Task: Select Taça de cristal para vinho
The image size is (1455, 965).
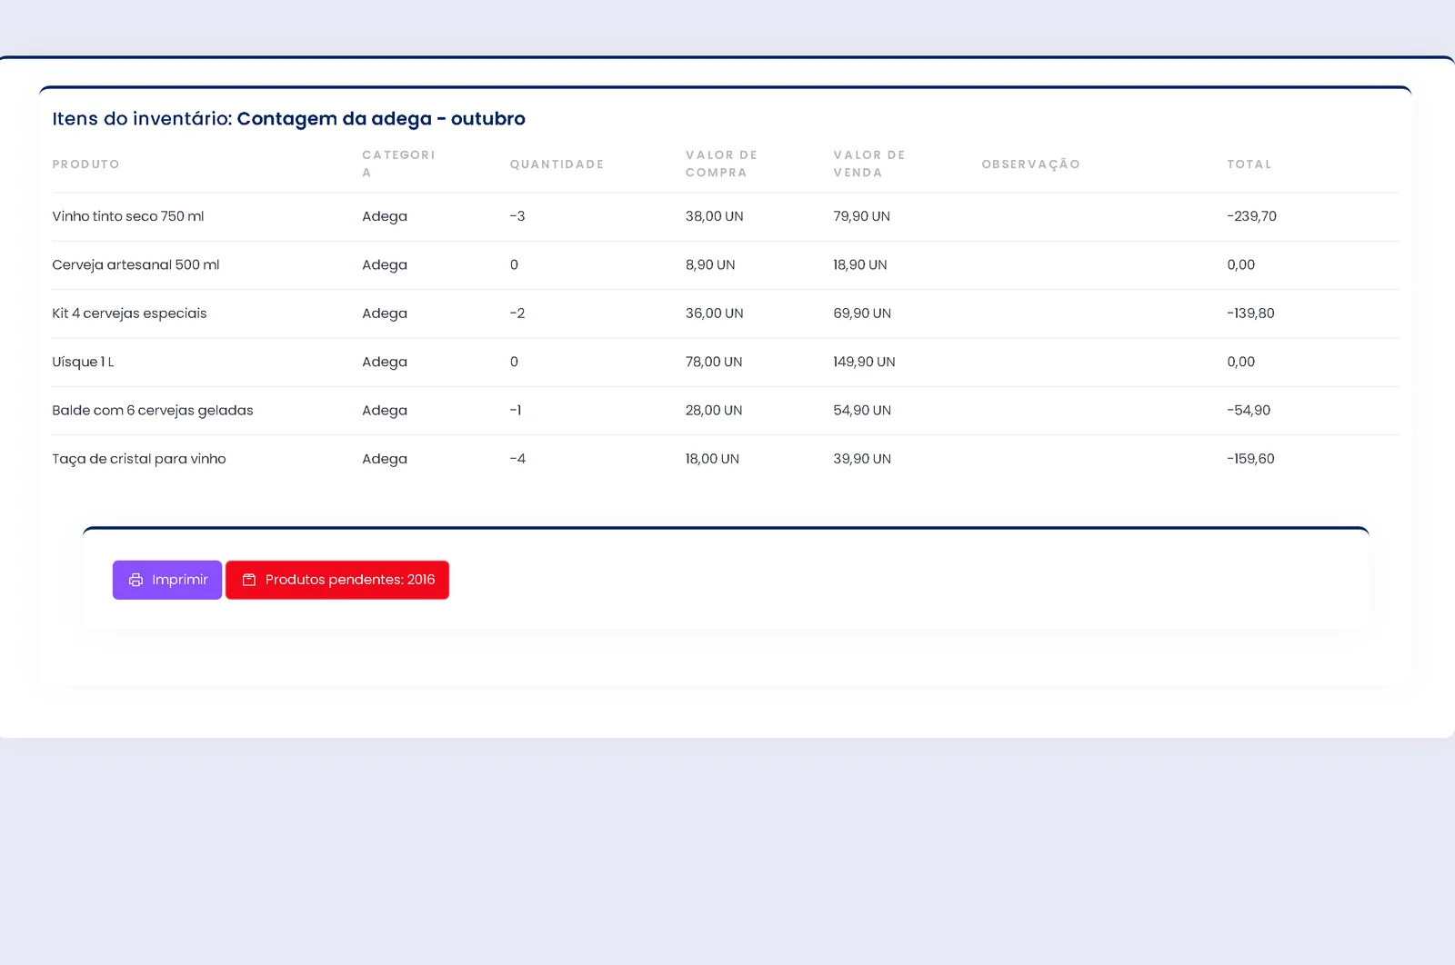Action: pos(139,459)
